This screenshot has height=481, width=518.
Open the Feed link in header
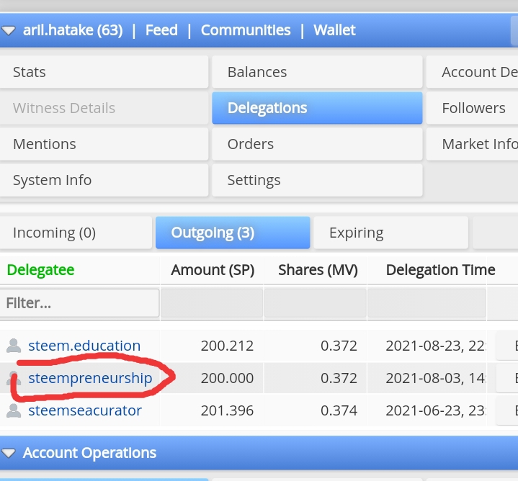coord(161,30)
